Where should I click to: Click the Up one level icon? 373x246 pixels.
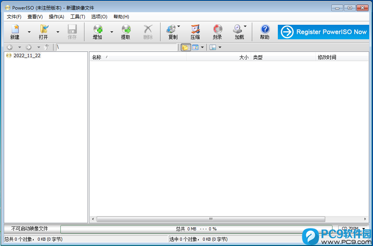click(x=47, y=47)
